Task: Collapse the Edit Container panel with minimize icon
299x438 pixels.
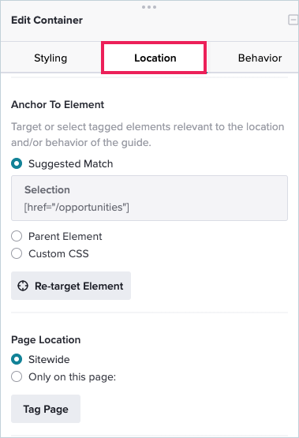Action: tap(293, 20)
